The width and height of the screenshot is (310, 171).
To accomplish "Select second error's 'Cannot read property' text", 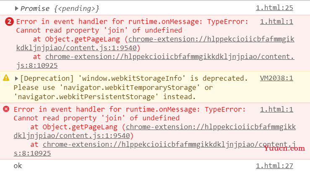I will point(96,118).
